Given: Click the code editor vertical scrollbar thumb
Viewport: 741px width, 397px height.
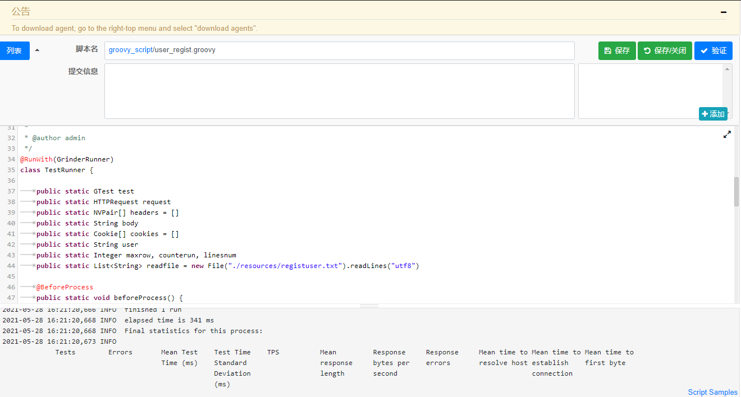Looking at the screenshot, I should (x=737, y=192).
